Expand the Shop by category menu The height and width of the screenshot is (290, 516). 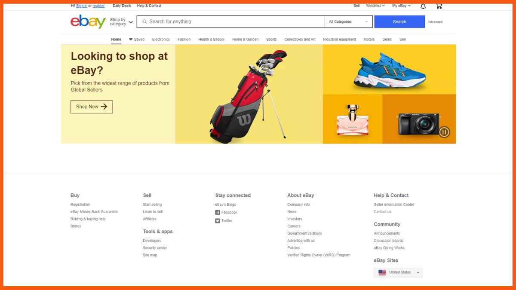121,22
